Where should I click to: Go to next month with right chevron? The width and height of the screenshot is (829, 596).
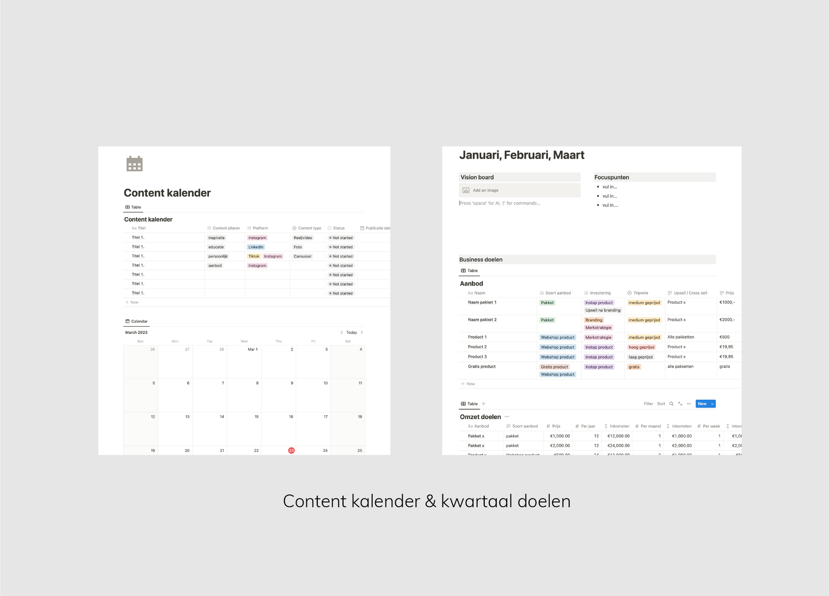click(x=361, y=332)
